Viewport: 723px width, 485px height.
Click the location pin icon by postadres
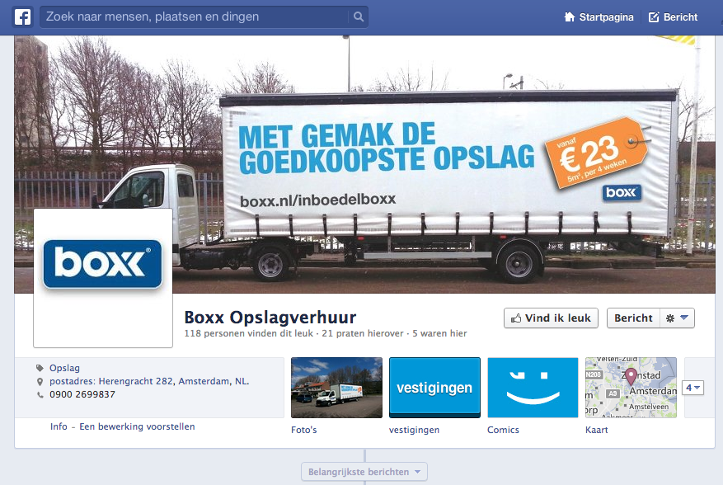click(x=40, y=382)
